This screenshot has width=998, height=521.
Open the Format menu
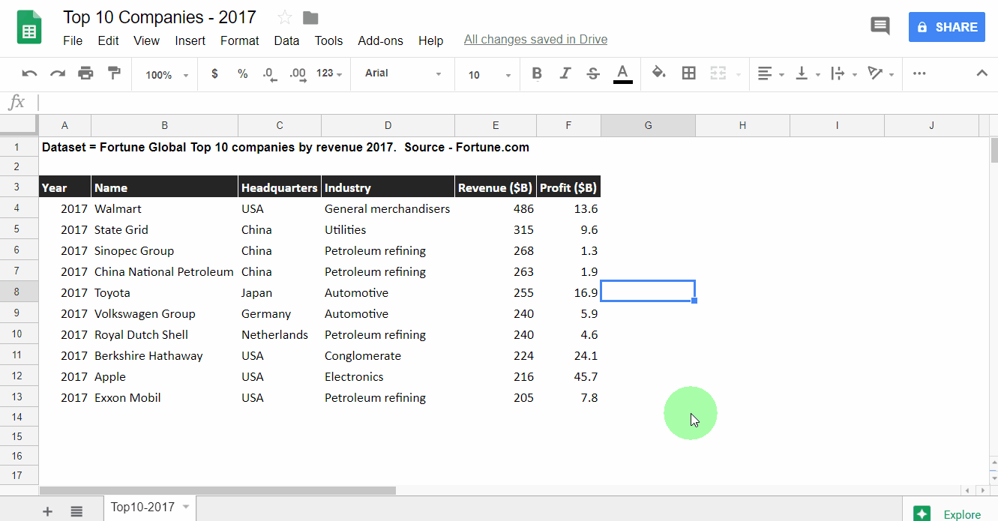240,40
